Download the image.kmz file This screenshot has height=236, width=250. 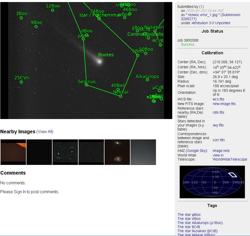click(221, 151)
